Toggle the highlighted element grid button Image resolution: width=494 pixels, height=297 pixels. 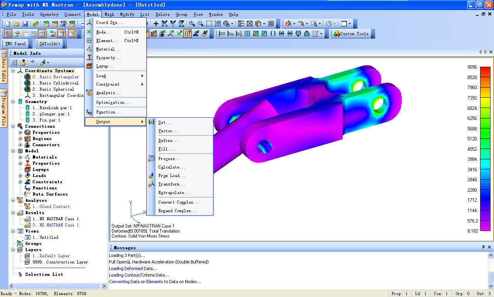(x=188, y=34)
